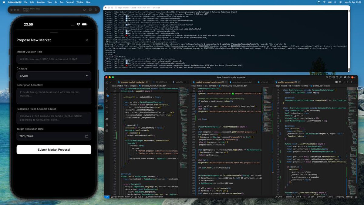Close the profile_screen.dart tab
The height and width of the screenshot is (205, 364).
[299, 82]
